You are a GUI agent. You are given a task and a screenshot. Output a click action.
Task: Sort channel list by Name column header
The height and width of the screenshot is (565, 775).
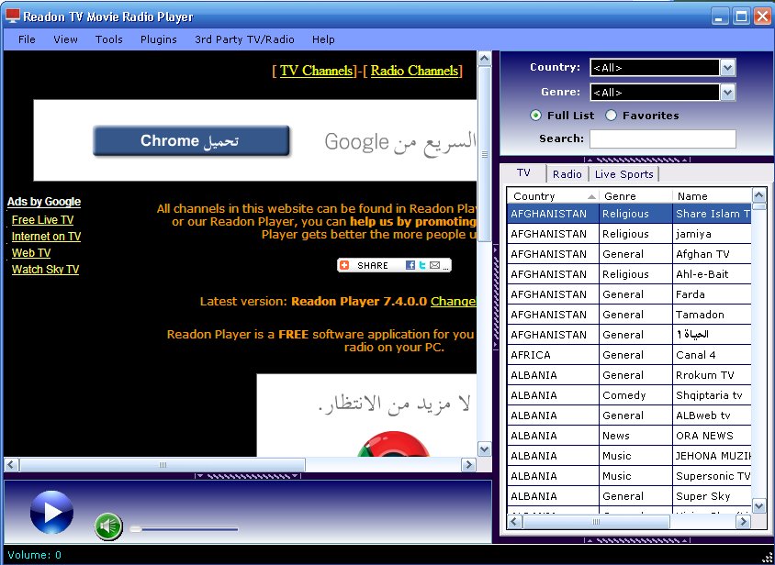coord(712,196)
